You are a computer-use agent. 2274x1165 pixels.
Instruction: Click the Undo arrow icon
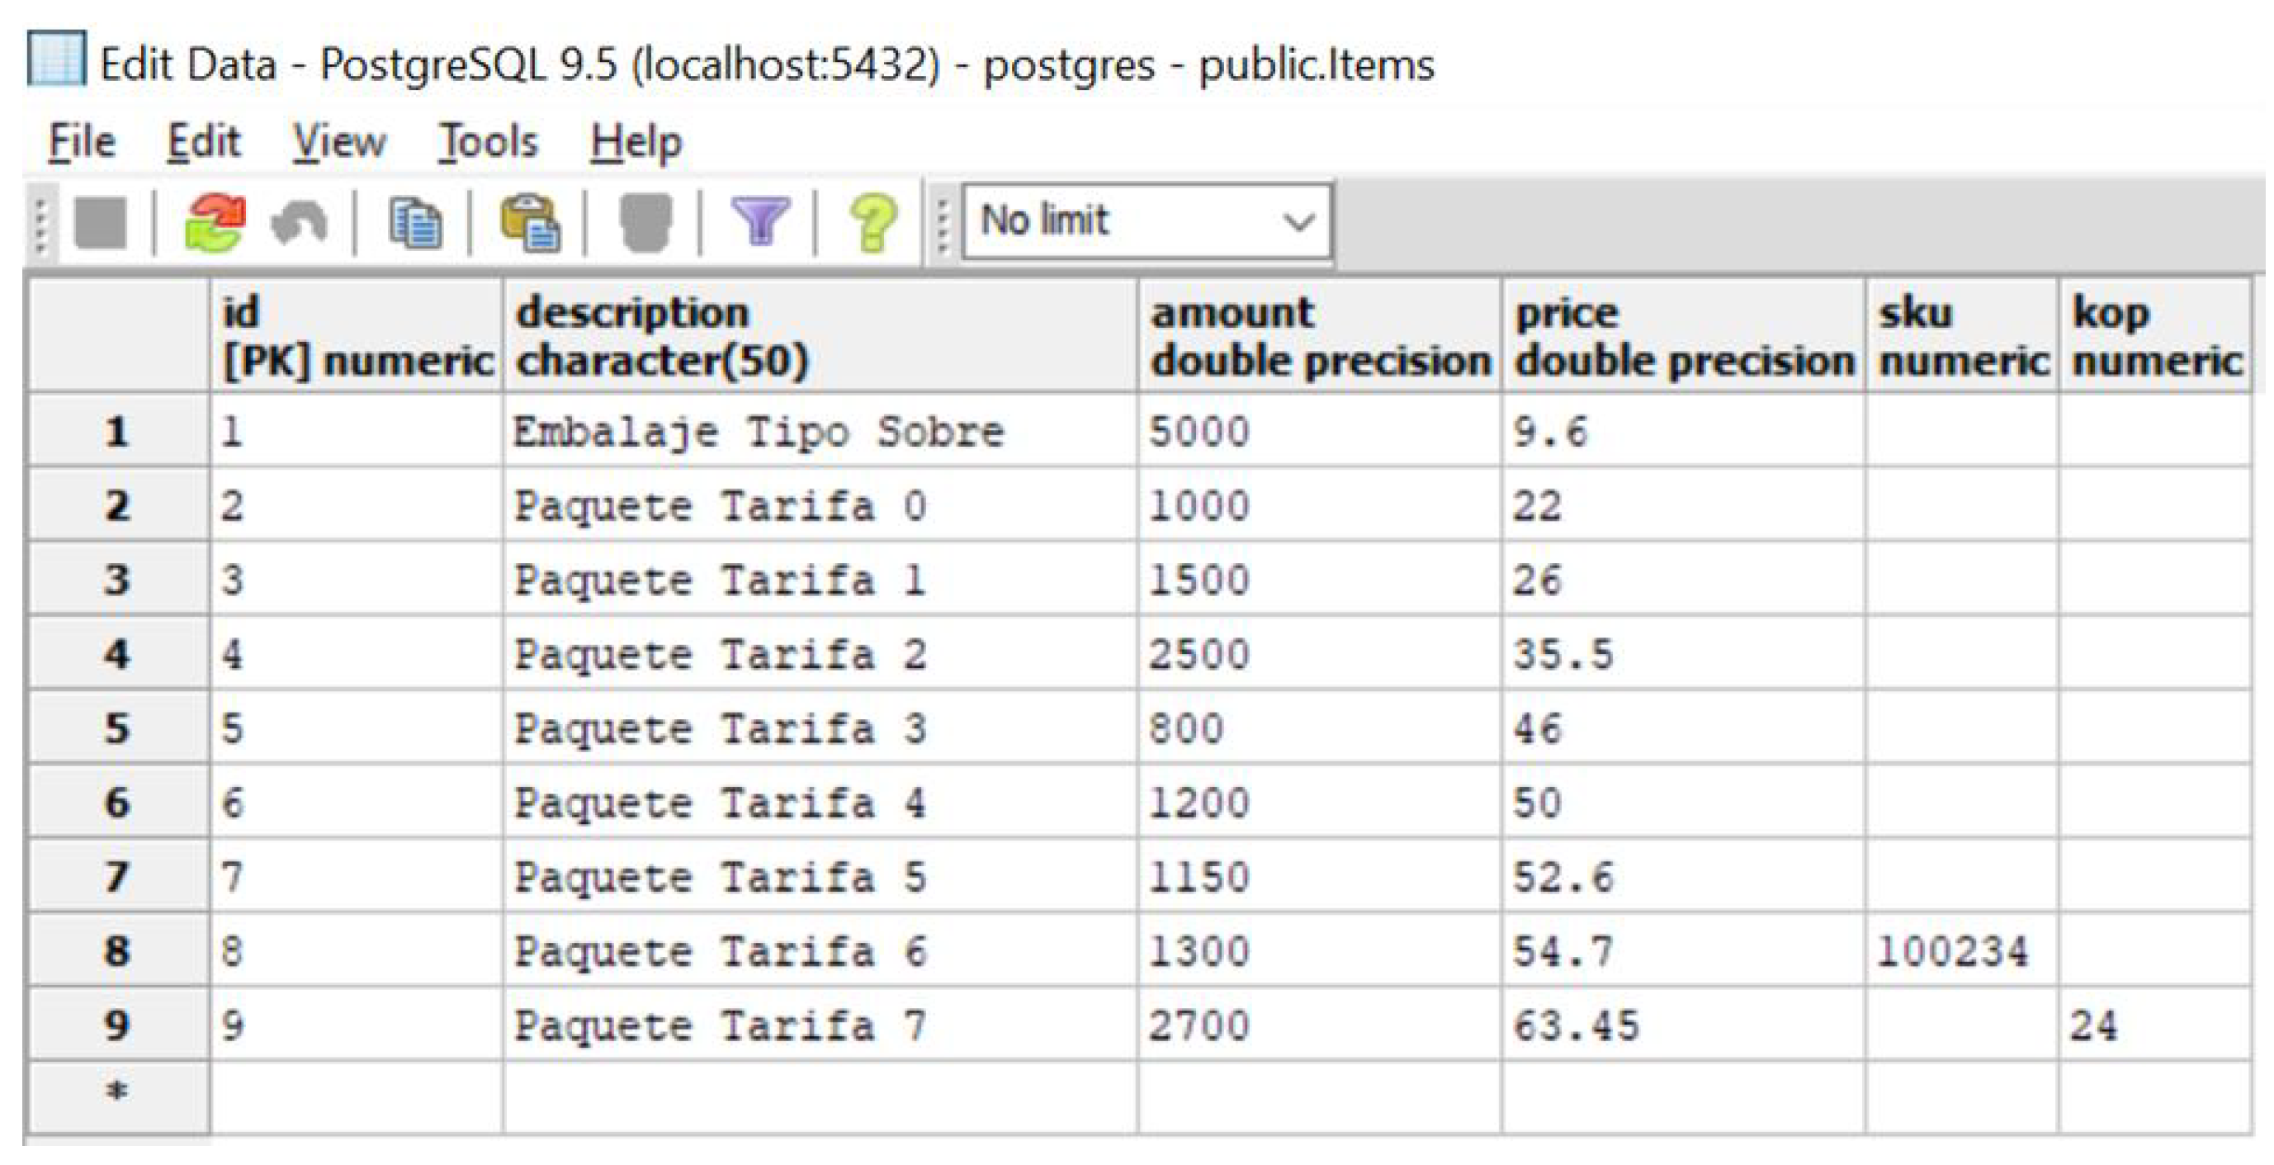pyautogui.click(x=300, y=222)
